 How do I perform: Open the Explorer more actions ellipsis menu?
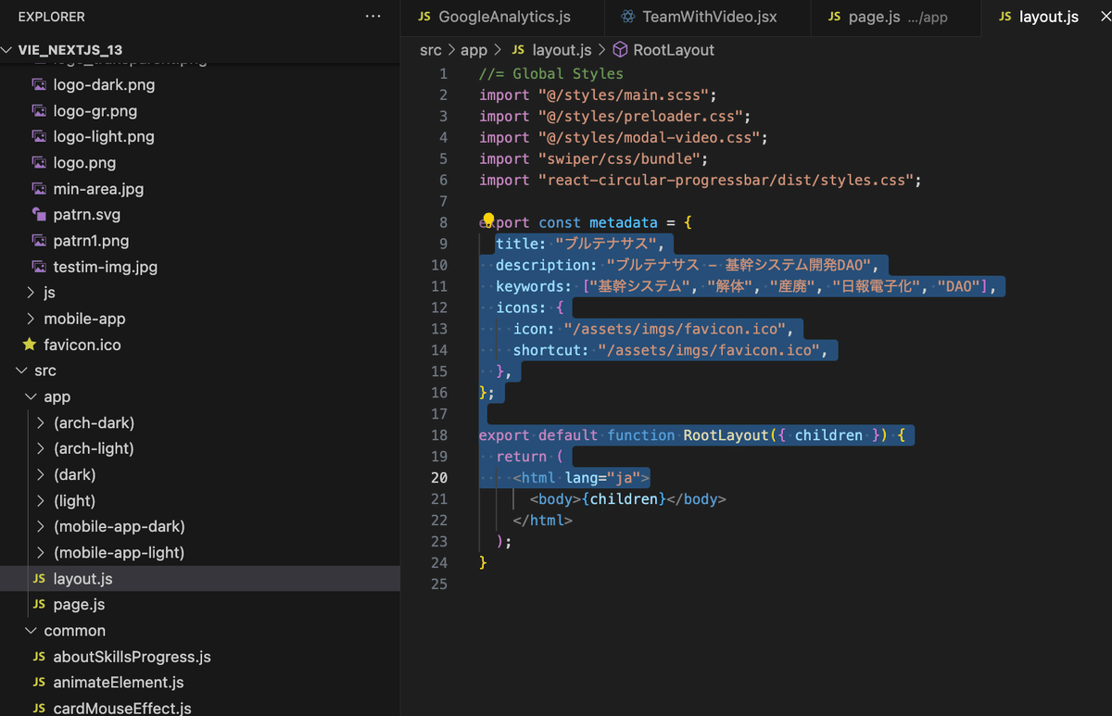(373, 17)
